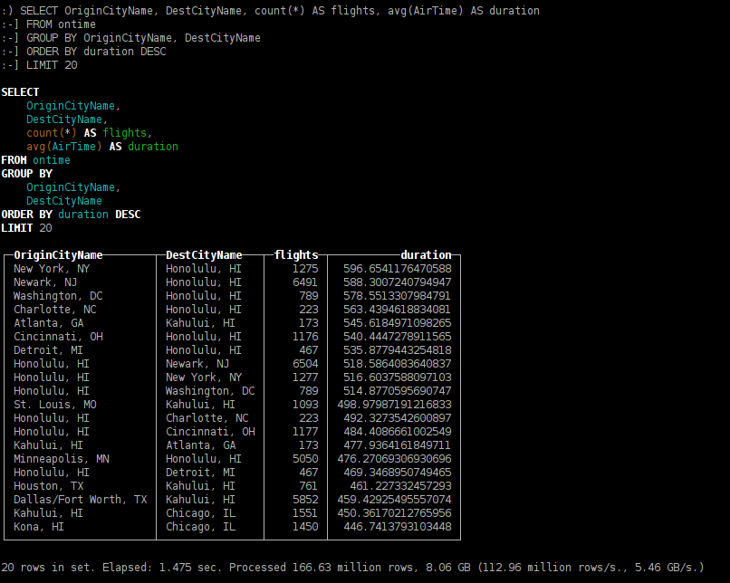Viewport: 730px width, 583px height.
Task: Click destination 'Charlotte, NC' cell
Action: [x=207, y=418]
